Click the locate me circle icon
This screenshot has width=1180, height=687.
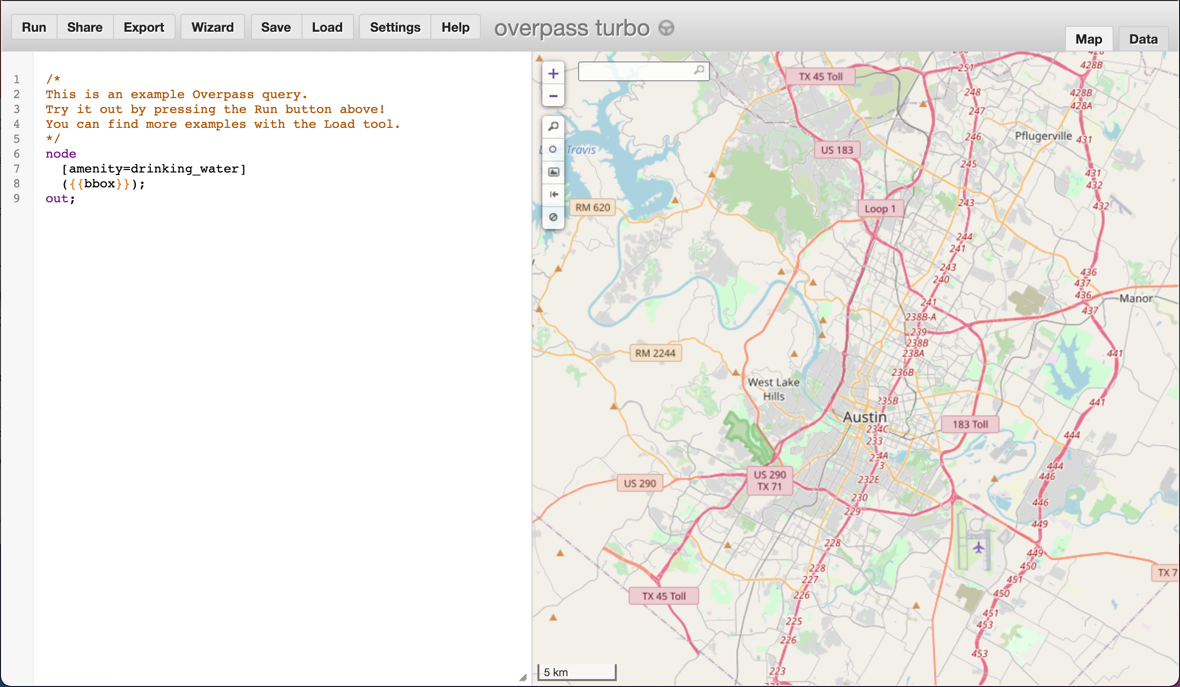click(553, 149)
